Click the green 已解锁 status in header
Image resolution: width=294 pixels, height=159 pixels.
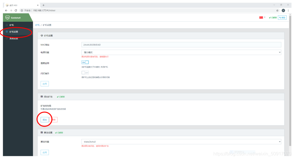[273, 17]
